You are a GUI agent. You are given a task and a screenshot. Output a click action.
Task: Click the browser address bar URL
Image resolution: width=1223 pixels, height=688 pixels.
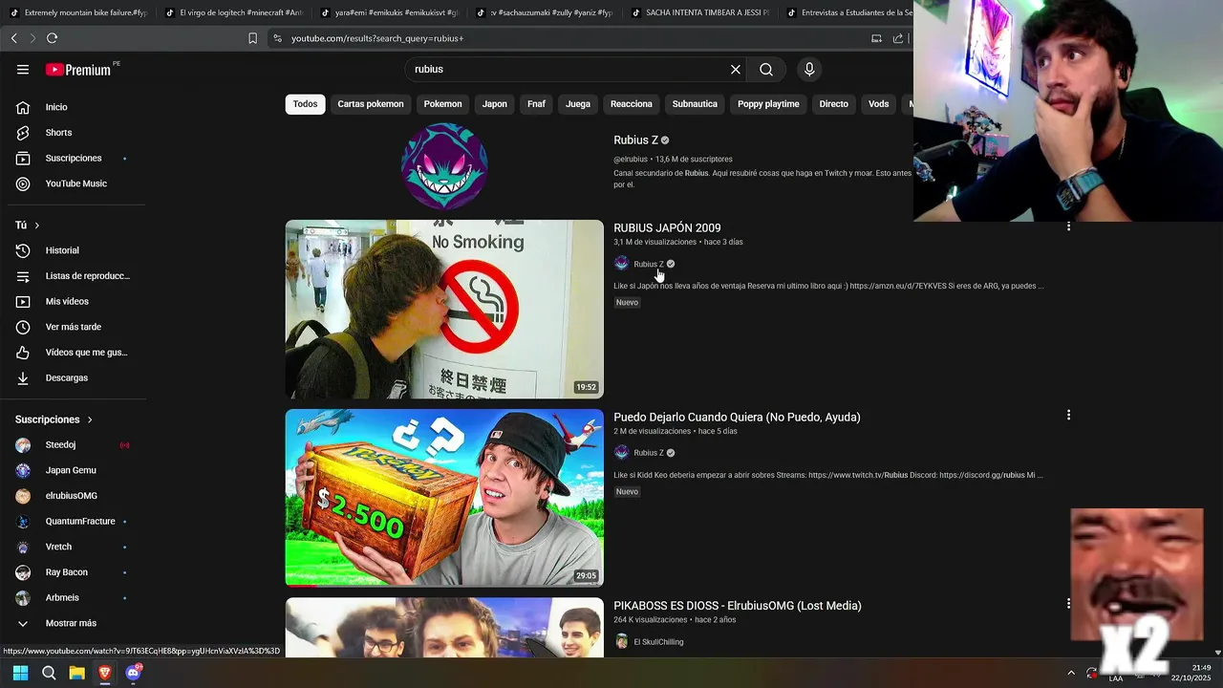(x=377, y=38)
